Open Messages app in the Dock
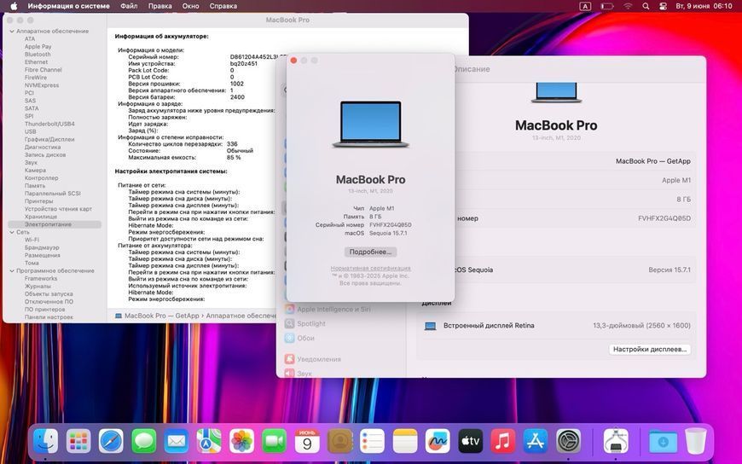This screenshot has width=742, height=464. (x=144, y=441)
